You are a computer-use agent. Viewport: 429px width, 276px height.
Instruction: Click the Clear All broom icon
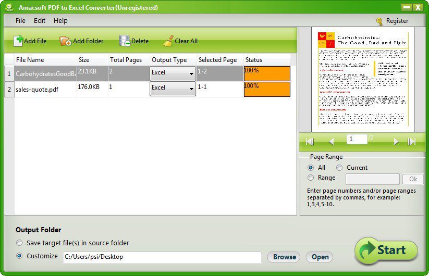pos(168,41)
